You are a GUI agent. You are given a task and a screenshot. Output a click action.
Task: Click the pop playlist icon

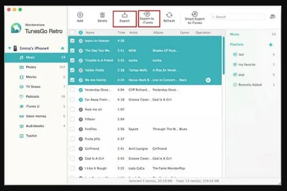[x=235, y=74]
